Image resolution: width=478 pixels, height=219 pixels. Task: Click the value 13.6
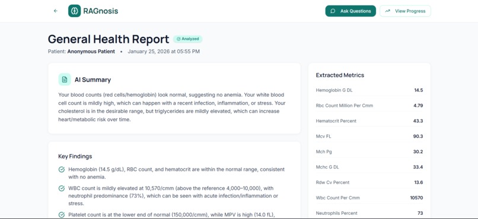click(418, 182)
